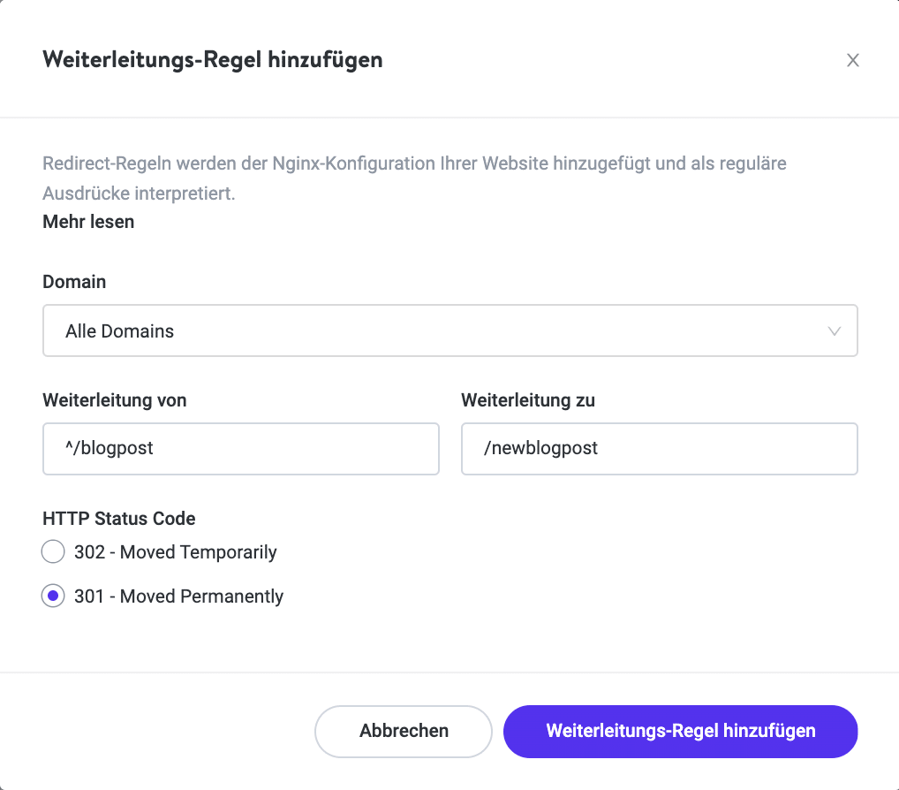Select the 302 - Moved Temporarily radio button

click(53, 551)
